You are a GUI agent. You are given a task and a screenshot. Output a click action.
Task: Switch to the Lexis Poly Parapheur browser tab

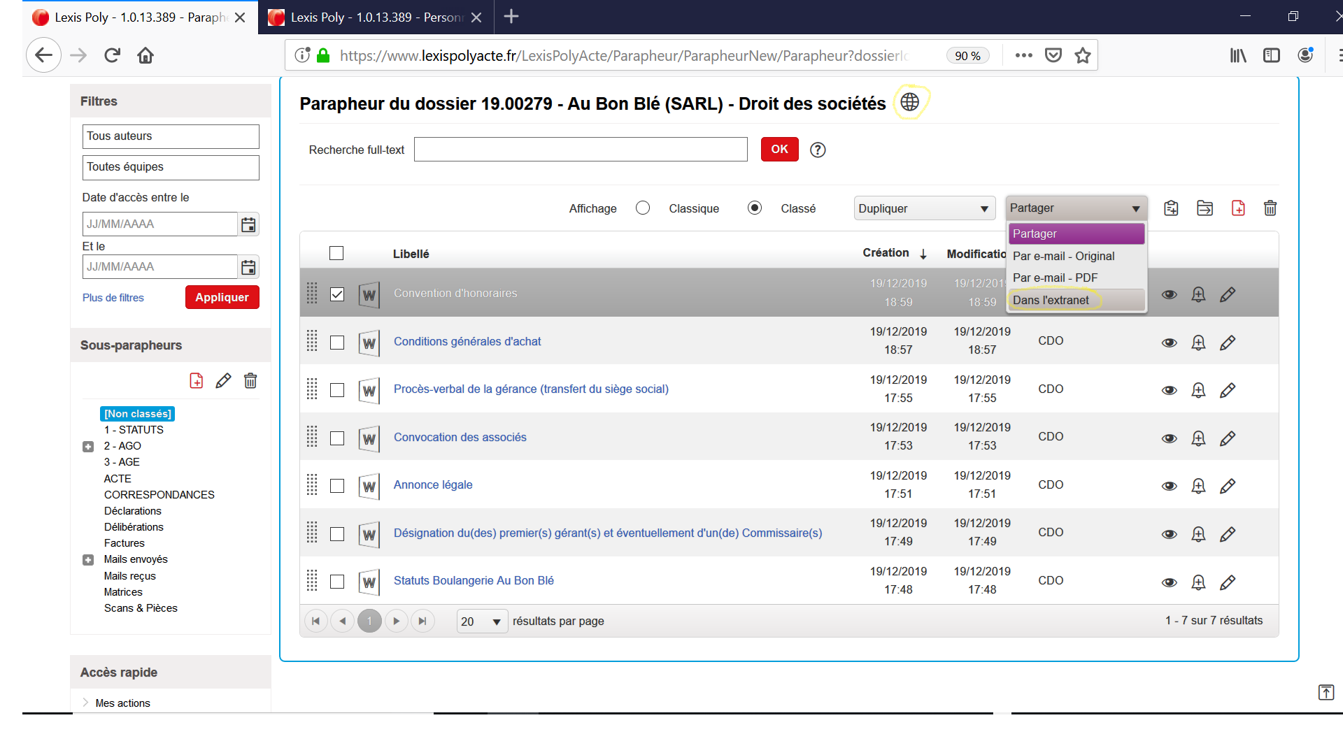coord(140,17)
